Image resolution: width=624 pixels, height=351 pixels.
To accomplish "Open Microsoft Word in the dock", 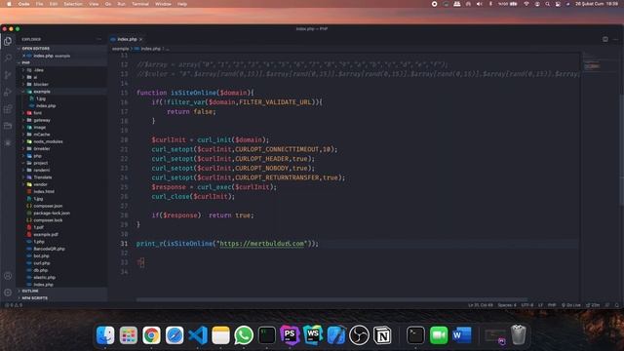I will point(461,335).
